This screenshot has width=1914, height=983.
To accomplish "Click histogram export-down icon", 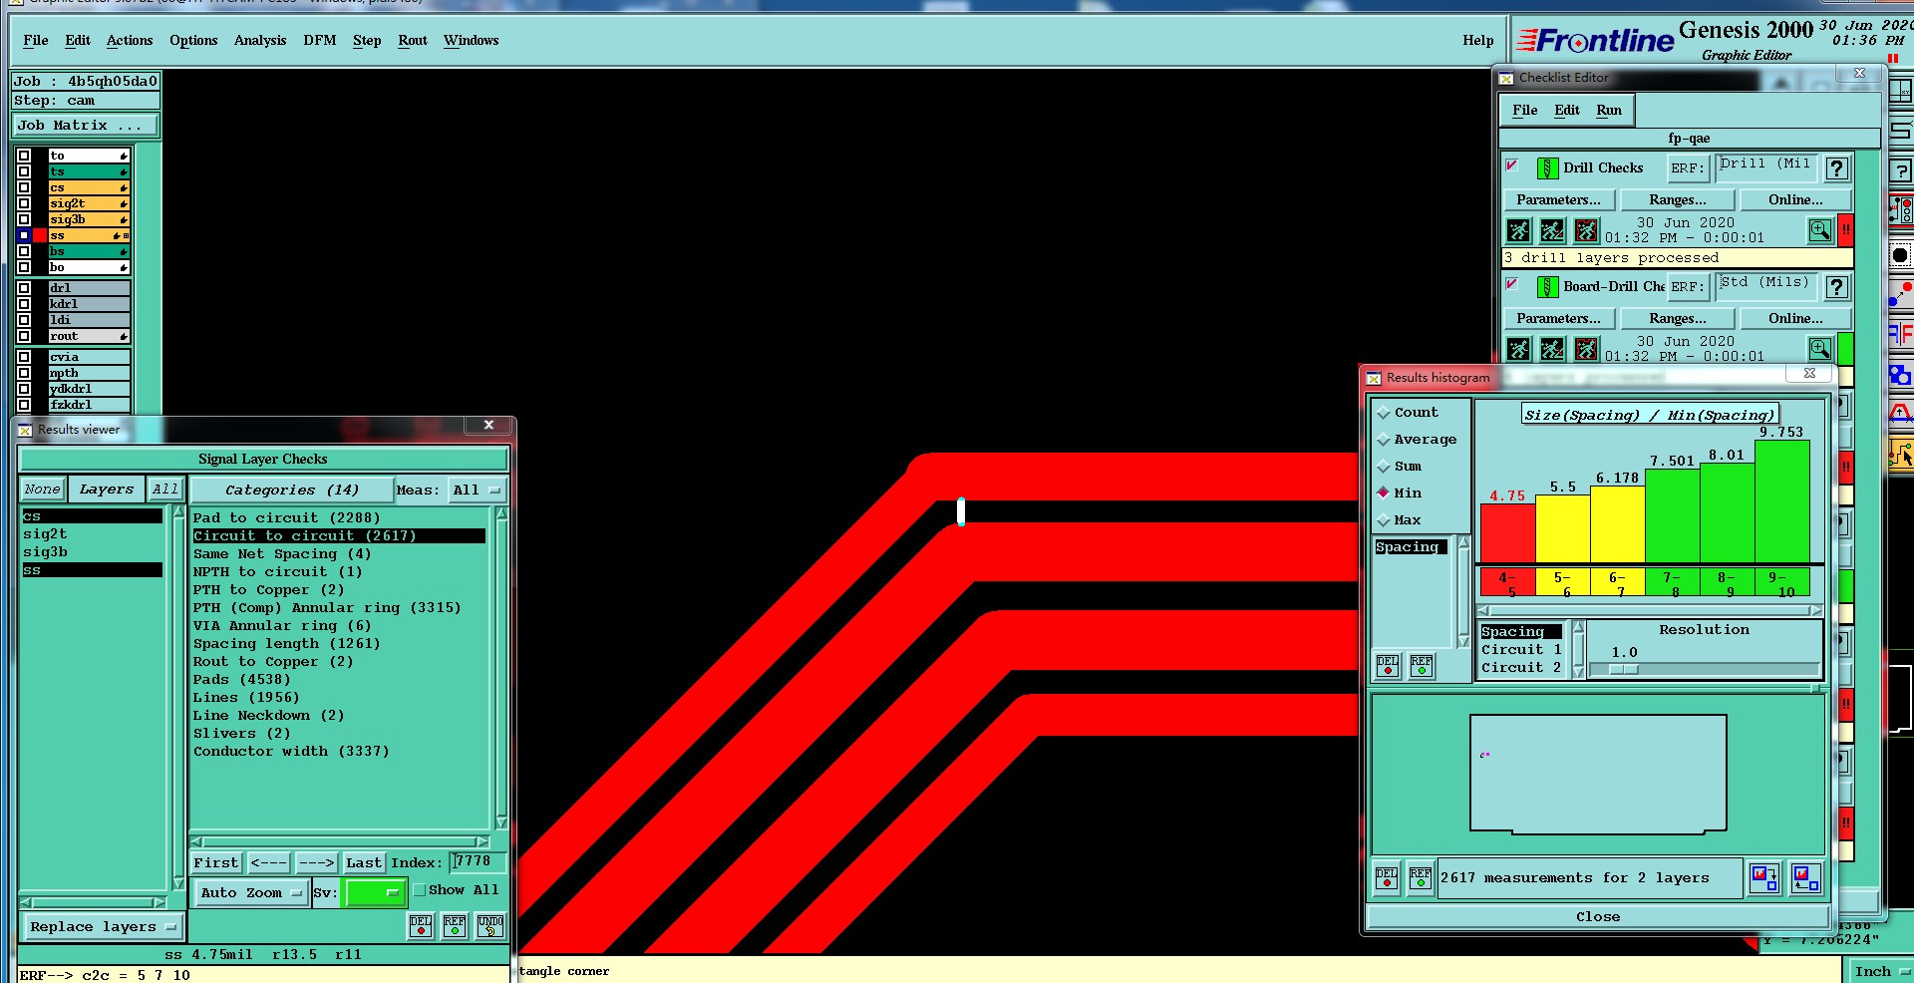I will coord(1764,877).
